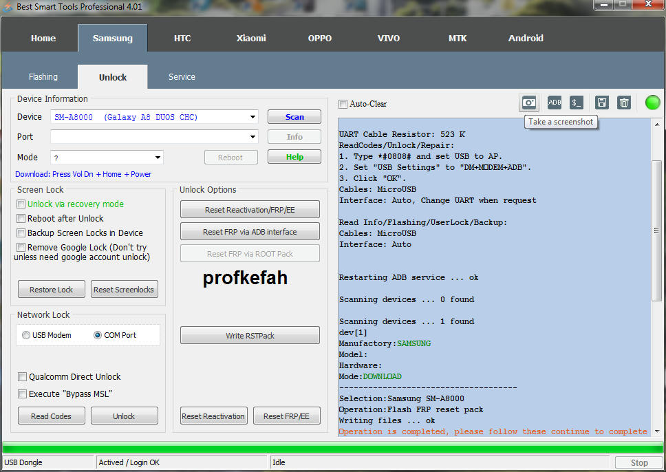666x472 pixels.
Task: Check Execute "Bypass MSL" option
Action: pos(23,394)
